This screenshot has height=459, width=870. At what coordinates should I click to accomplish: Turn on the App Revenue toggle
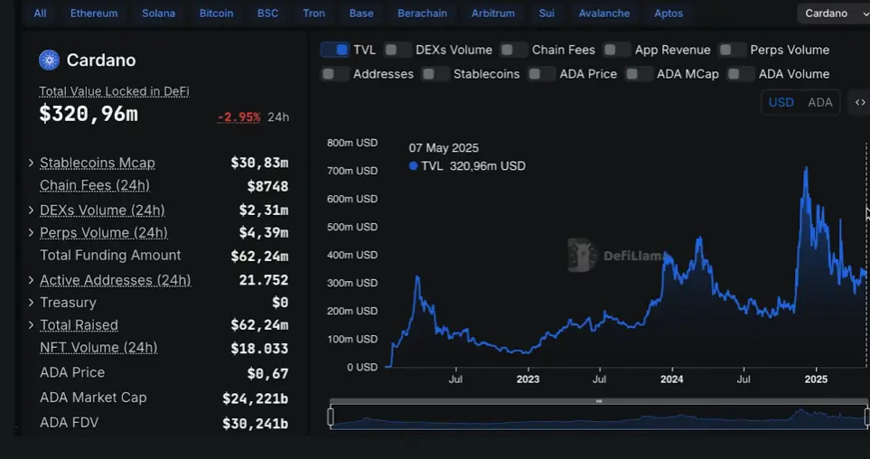[x=616, y=50]
